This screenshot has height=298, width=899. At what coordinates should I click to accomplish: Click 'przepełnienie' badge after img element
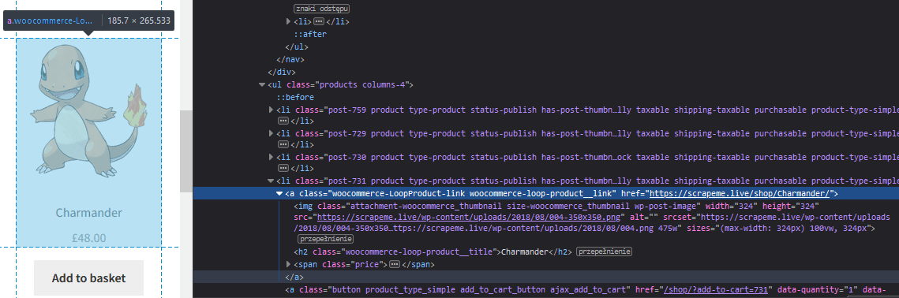[x=326, y=238]
